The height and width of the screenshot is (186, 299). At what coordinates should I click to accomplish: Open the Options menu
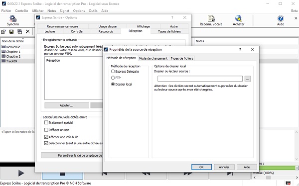tap(79, 11)
